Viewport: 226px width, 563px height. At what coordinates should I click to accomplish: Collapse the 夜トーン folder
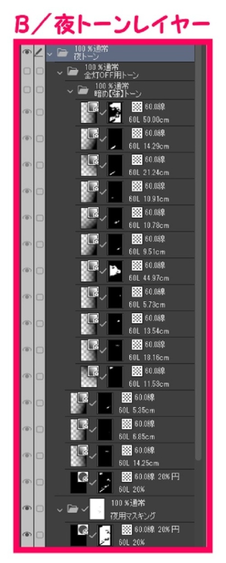[x=49, y=53]
